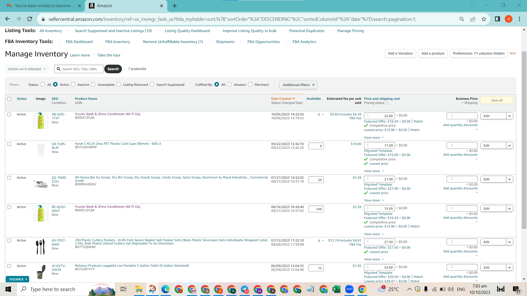Expand View more for the $71.99 listing
Image resolution: width=527 pixels, height=296 pixels.
(x=374, y=171)
